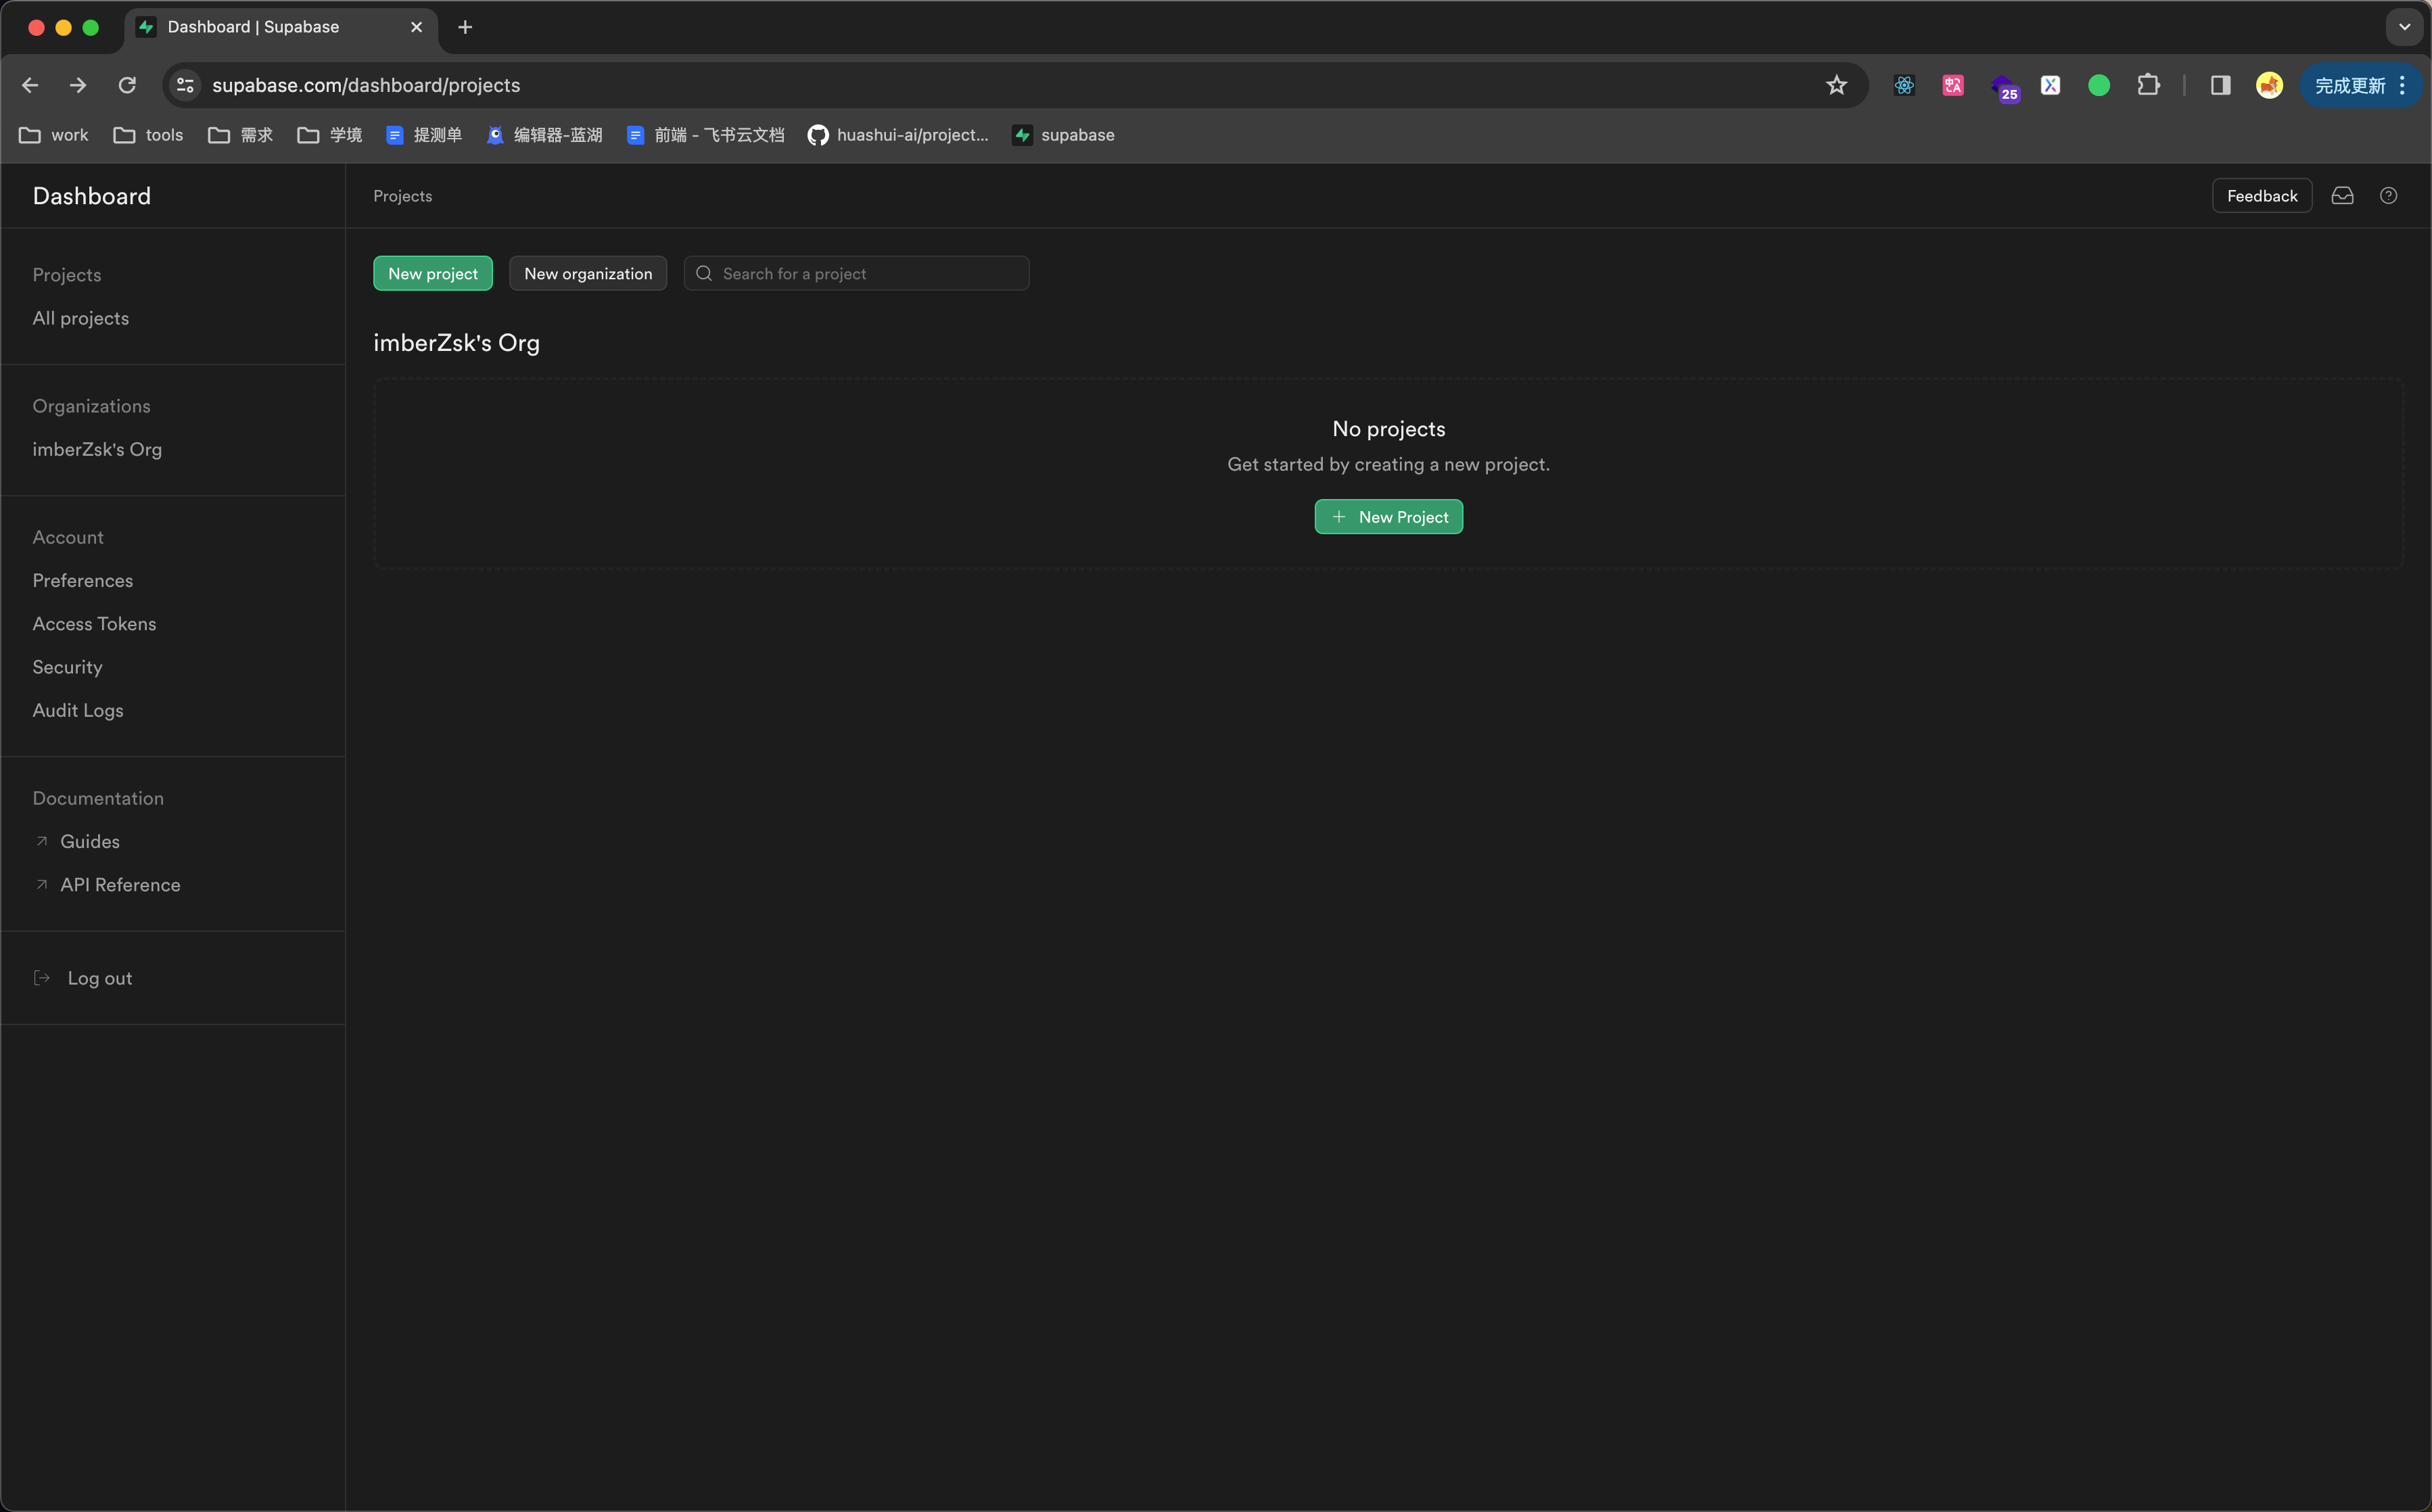2432x1512 pixels.
Task: Open the supabase bookmark
Action: 1063,135
